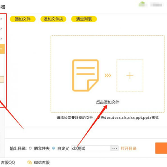This screenshot has width=167, height=167.
Task: Click the 点击添加文件 text
Action: tap(108, 102)
